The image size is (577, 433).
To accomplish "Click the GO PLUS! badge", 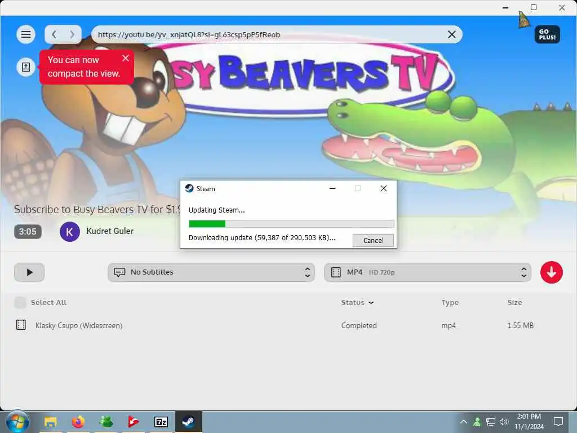I will click(547, 34).
